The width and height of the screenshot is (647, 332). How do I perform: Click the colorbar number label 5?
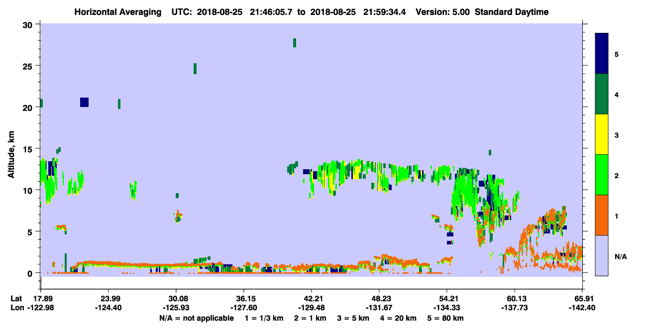617,54
